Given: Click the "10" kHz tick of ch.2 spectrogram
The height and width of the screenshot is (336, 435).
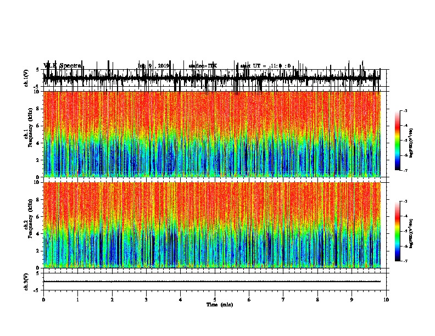Looking at the screenshot, I should [x=37, y=182].
